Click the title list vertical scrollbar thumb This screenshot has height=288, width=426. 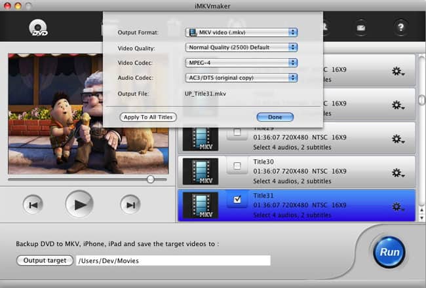coord(421,99)
